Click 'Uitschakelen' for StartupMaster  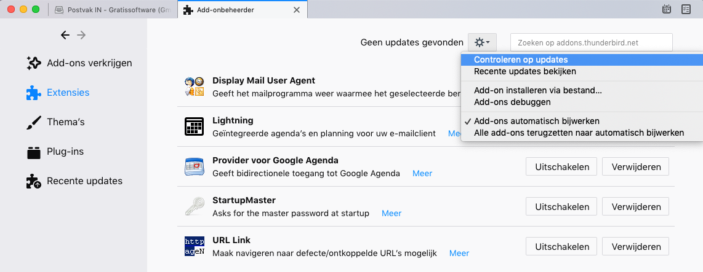561,206
